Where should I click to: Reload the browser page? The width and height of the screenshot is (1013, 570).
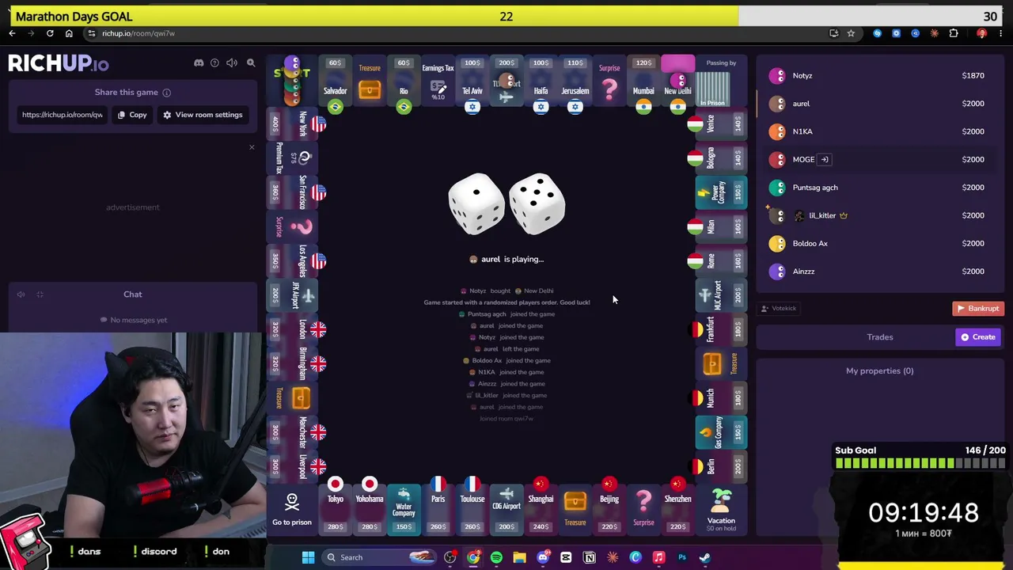(x=50, y=33)
